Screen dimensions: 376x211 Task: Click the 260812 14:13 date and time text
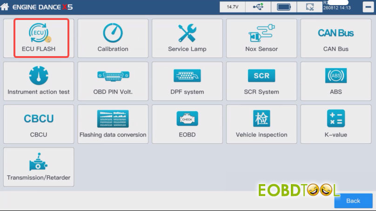click(x=336, y=7)
